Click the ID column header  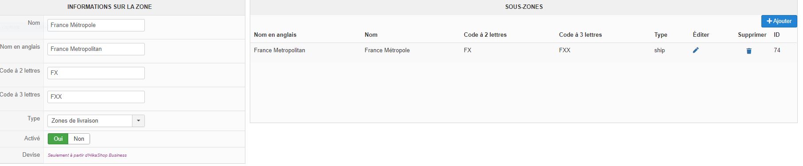click(777, 35)
